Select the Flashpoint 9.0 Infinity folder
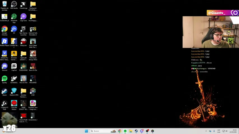Screen dimensions: 239x134 [33, 6]
